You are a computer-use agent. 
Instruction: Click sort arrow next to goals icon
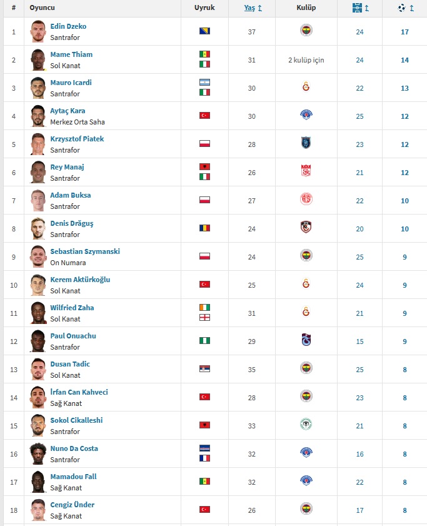(411, 8)
